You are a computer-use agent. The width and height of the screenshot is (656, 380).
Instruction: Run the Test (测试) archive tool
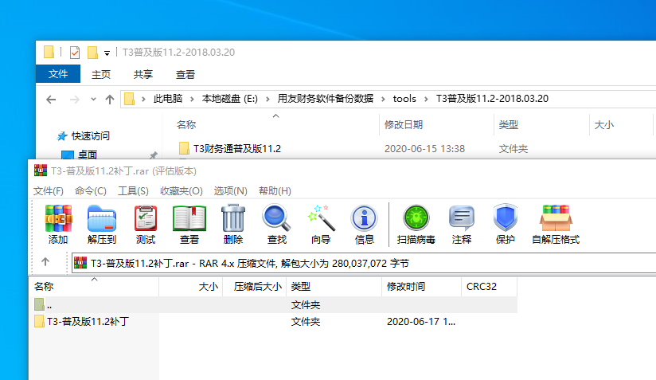(x=145, y=218)
